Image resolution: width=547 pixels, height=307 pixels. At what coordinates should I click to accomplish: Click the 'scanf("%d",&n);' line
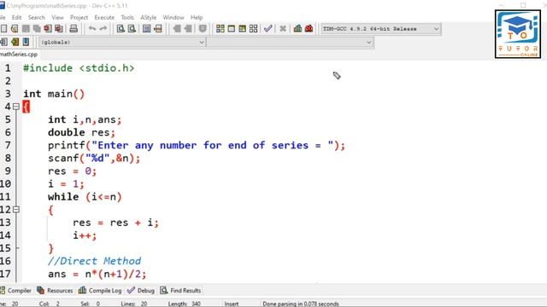[94, 158]
